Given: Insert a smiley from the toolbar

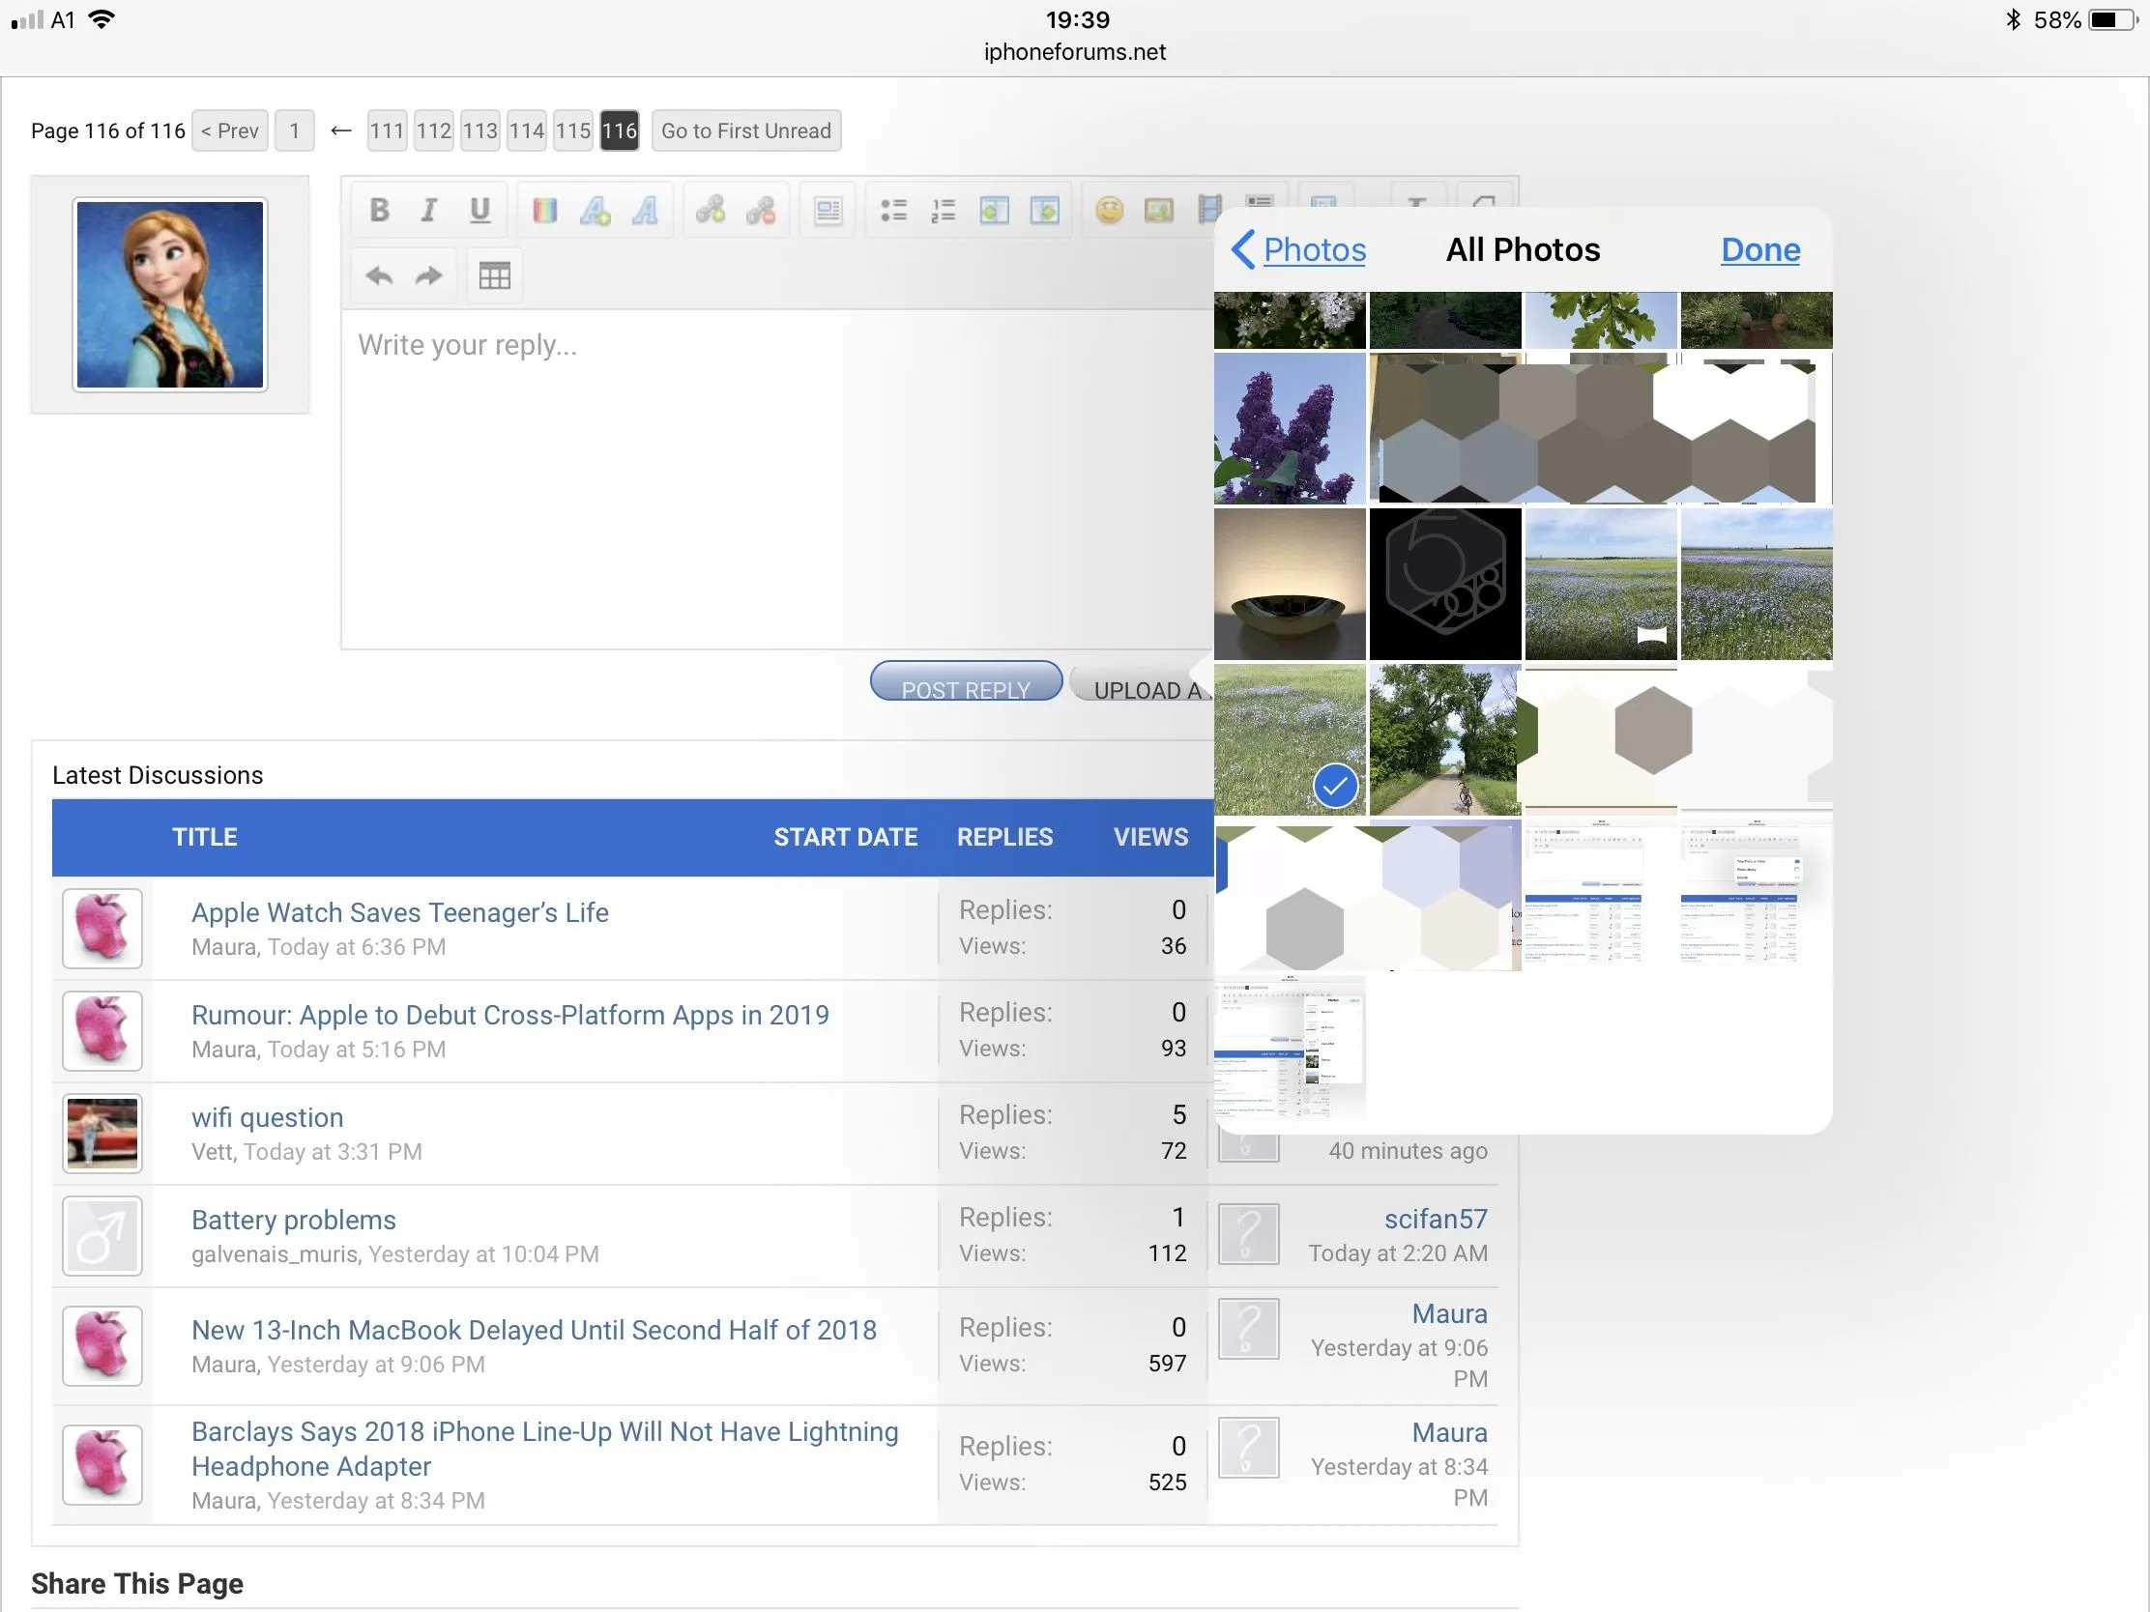Looking at the screenshot, I should coord(1109,210).
